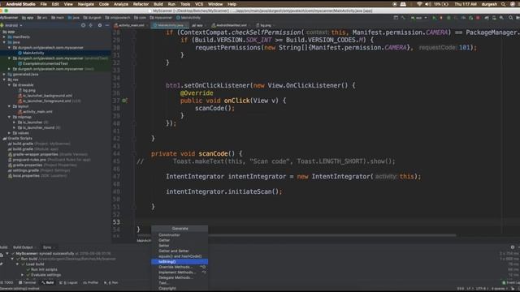The height and width of the screenshot is (292, 520).
Task: Open the VCS menu
Action: (x=199, y=4)
